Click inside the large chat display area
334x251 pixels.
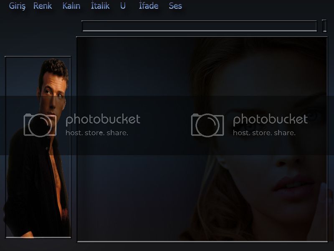pyautogui.click(x=202, y=139)
